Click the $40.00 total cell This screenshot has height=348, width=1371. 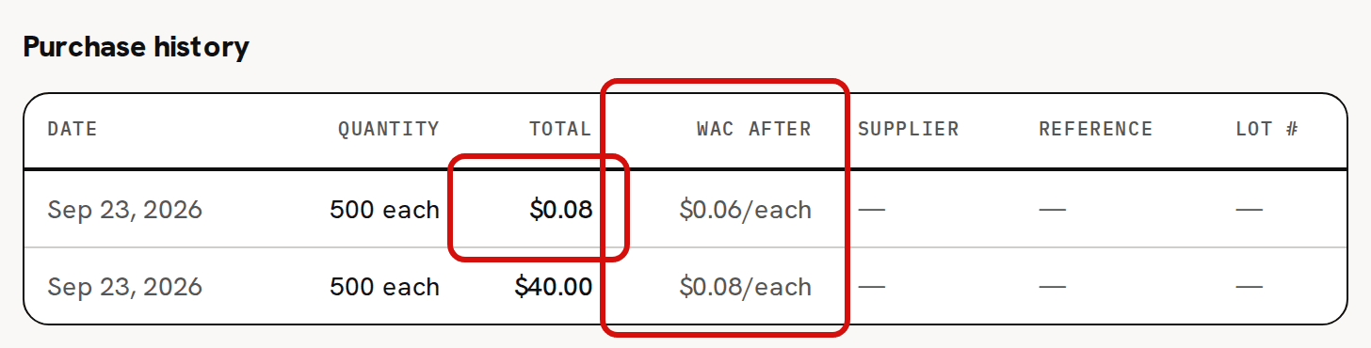point(554,286)
